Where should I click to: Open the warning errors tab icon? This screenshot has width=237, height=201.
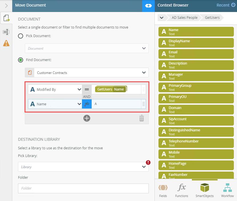[x=6, y=43]
